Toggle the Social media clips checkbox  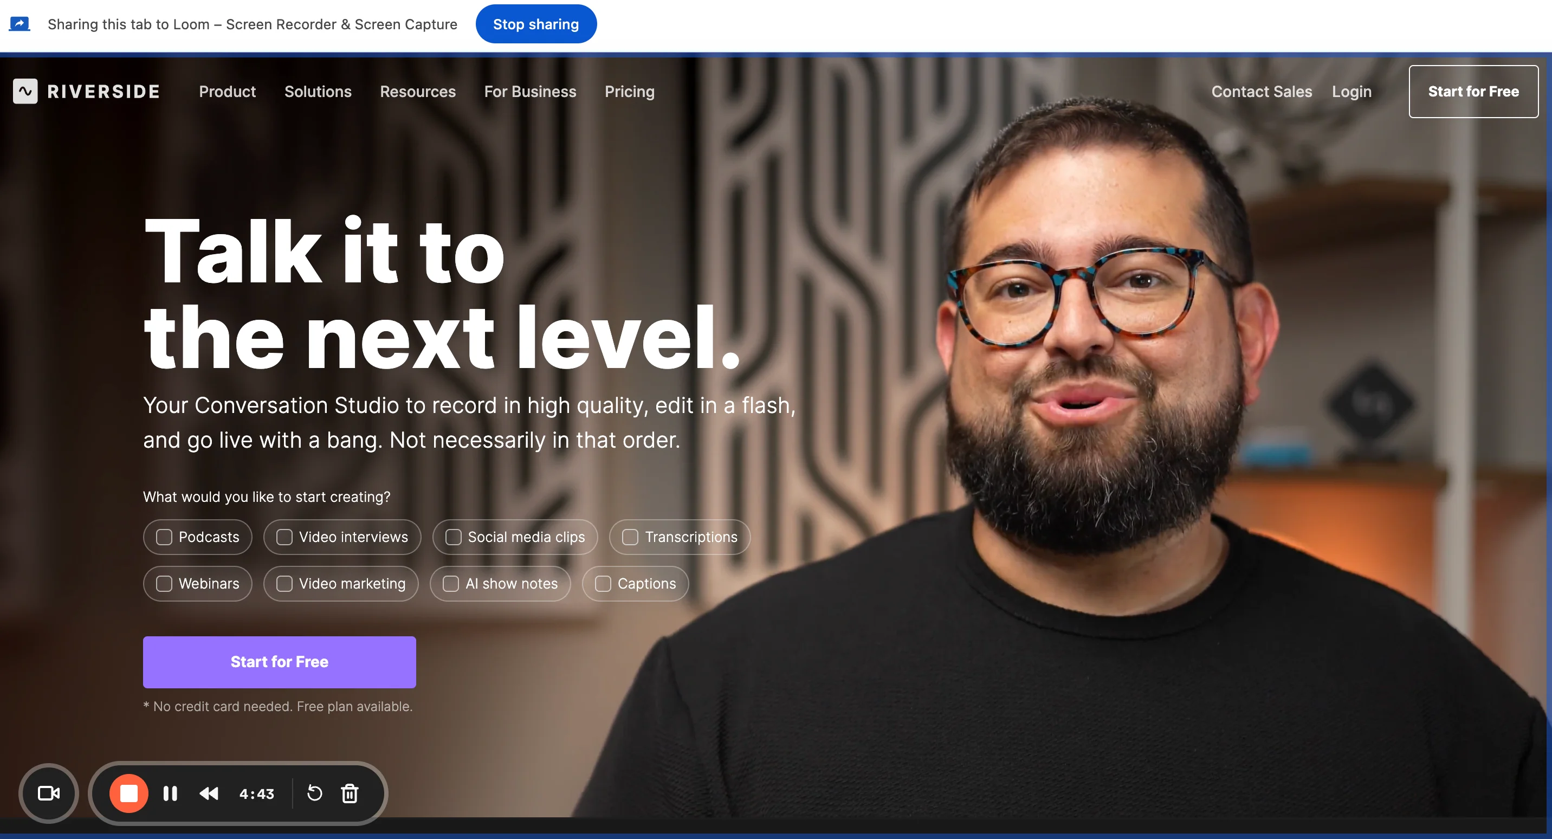pos(452,537)
